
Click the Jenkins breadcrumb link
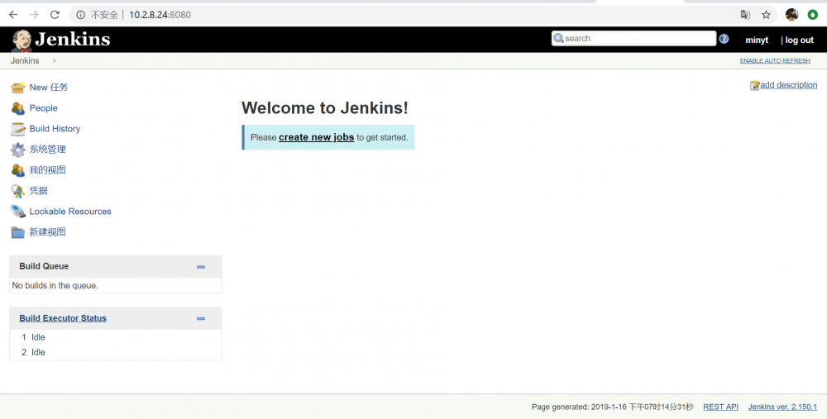tap(25, 60)
